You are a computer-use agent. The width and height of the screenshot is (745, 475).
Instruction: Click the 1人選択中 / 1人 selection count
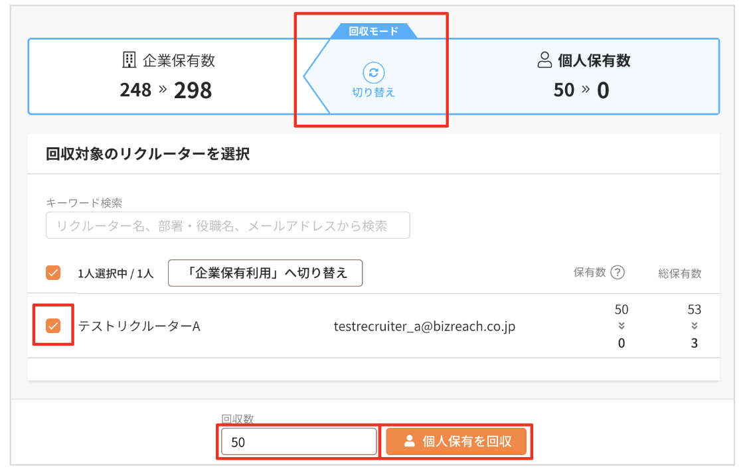point(116,273)
